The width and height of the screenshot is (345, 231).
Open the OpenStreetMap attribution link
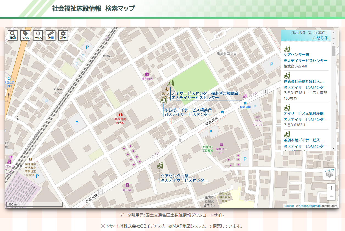(x=310, y=206)
